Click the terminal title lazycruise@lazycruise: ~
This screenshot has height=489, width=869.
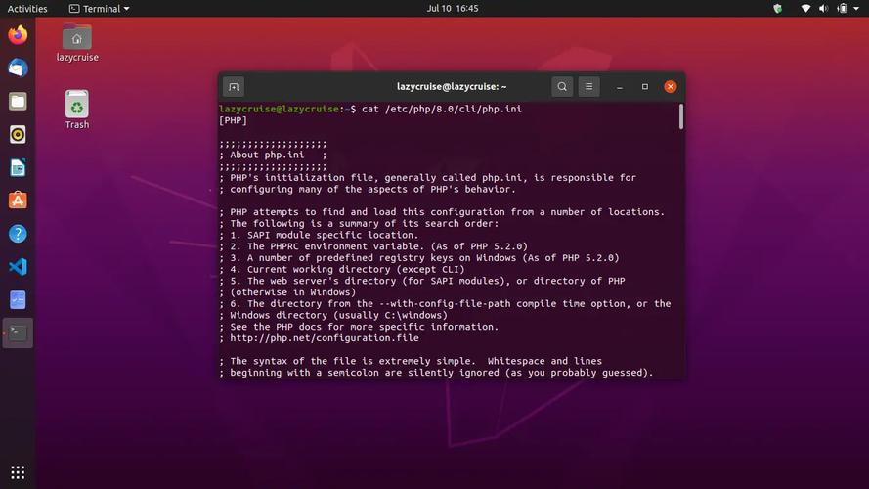click(x=452, y=86)
